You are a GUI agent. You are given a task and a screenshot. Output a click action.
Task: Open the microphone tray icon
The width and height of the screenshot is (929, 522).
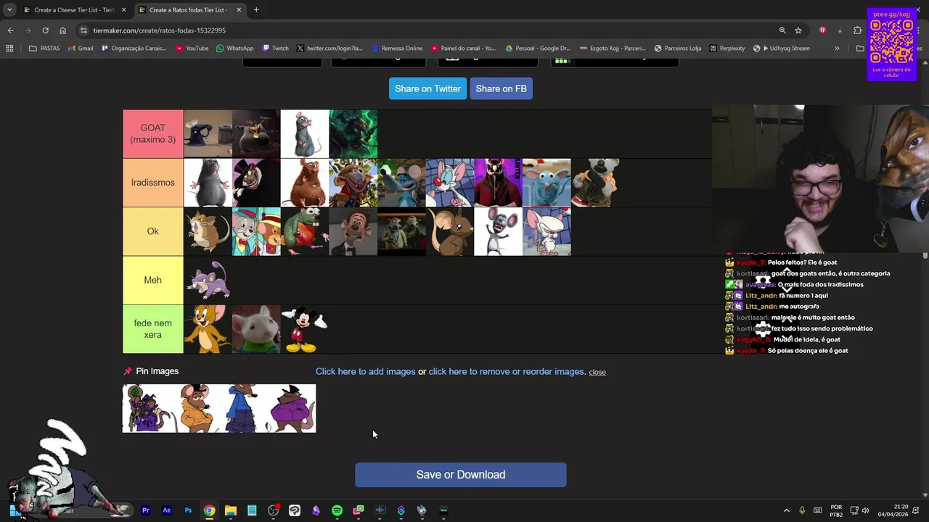click(802, 510)
